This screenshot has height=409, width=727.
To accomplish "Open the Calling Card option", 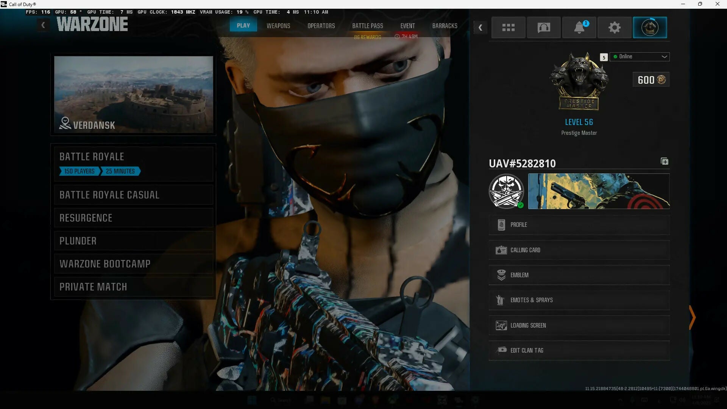I will [579, 250].
